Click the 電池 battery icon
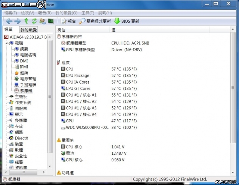239x185 pixels. pos(63,153)
